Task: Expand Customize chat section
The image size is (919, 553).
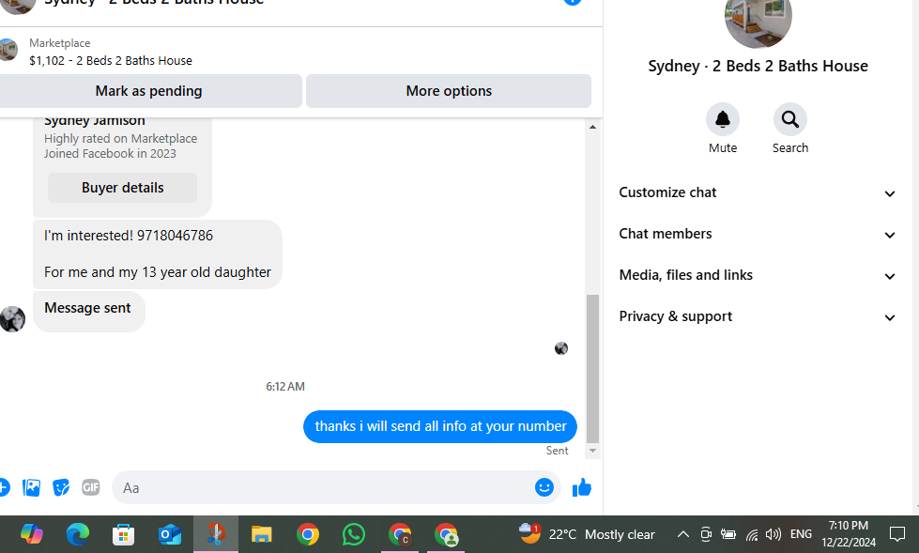Action: pyautogui.click(x=757, y=192)
